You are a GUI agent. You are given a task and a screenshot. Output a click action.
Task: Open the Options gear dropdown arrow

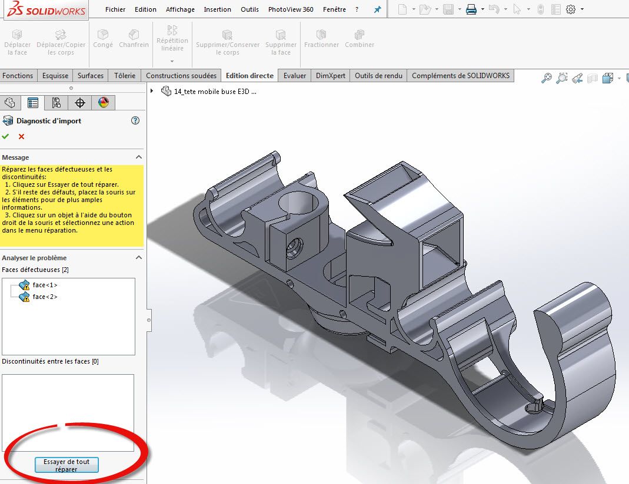tap(583, 9)
